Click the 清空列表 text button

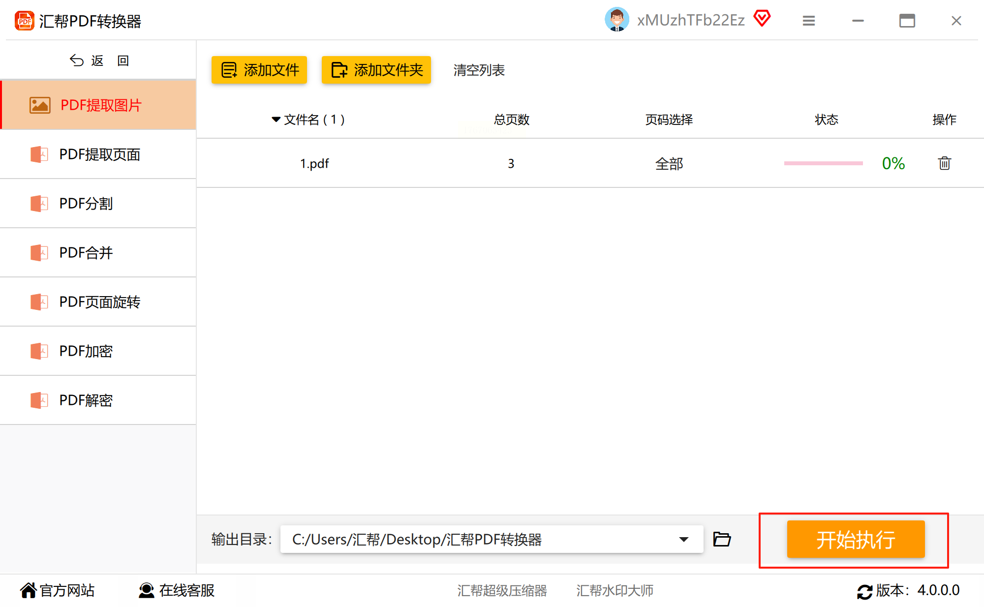click(479, 70)
